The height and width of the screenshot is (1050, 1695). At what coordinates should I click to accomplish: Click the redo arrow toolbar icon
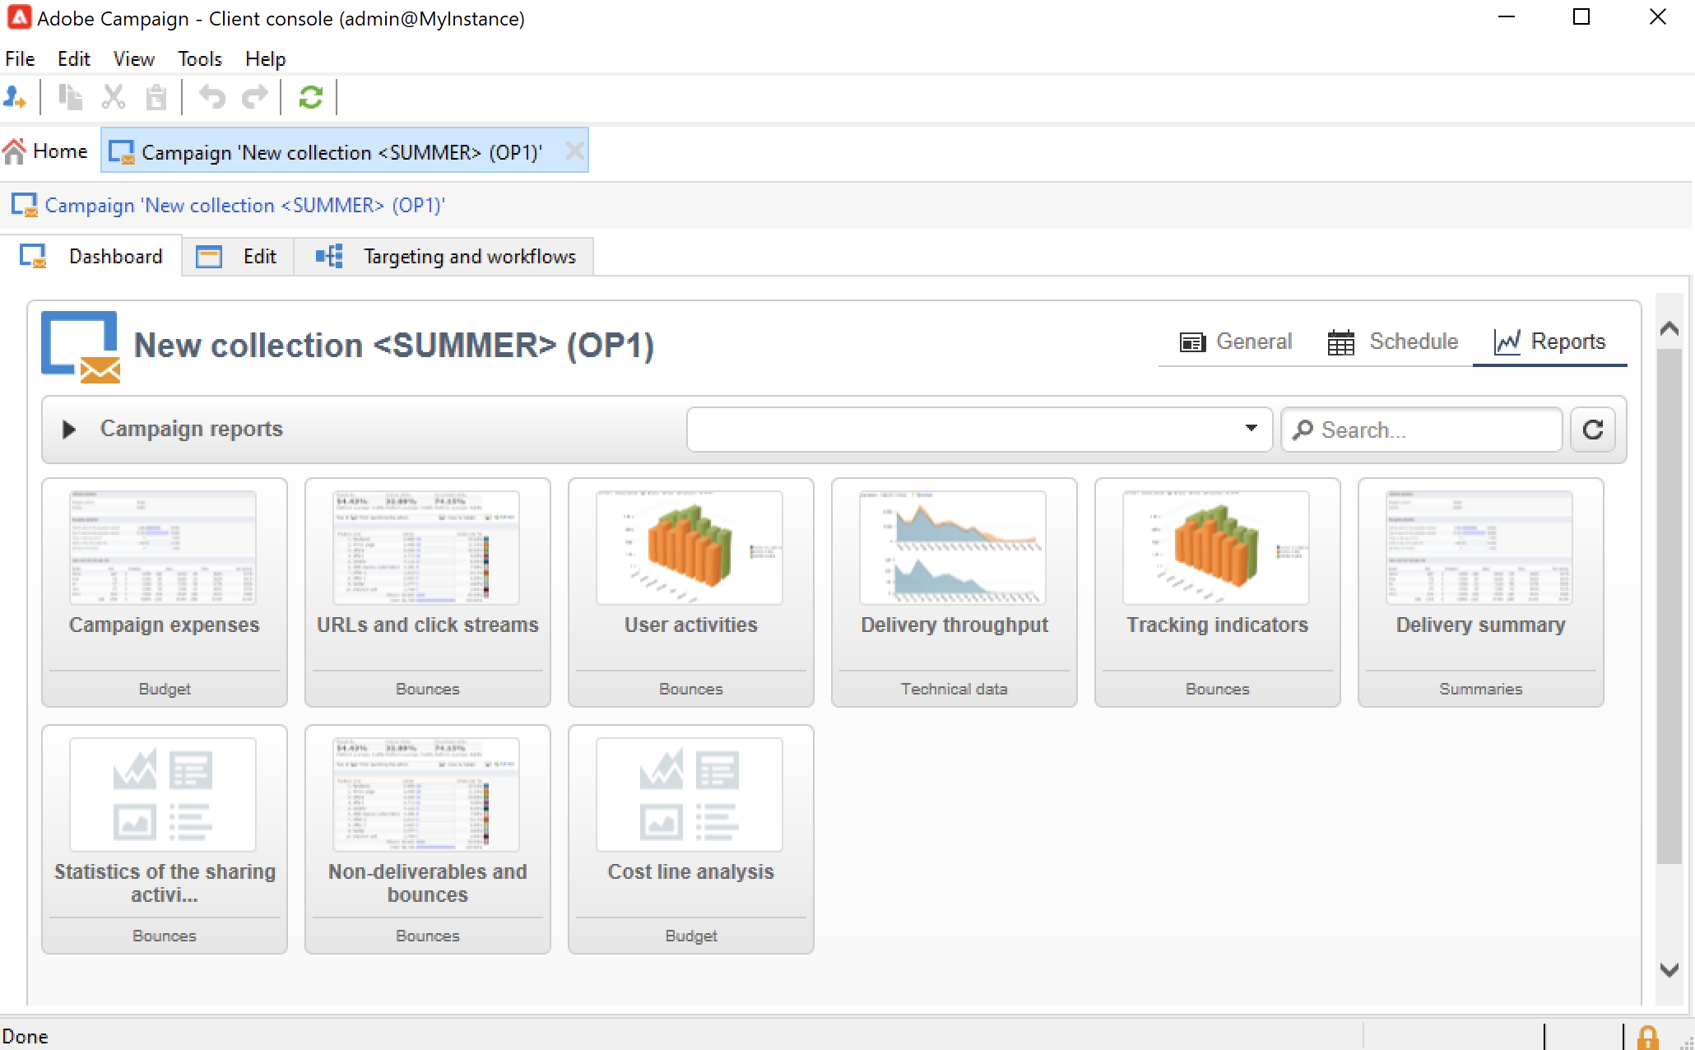pyautogui.click(x=254, y=98)
